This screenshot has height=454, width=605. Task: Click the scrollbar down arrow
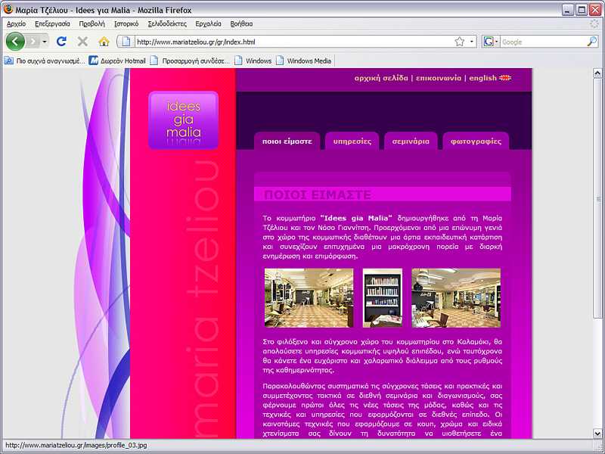[597, 434]
